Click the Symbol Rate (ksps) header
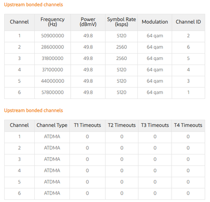This screenshot has height=202, width=210. [122, 22]
